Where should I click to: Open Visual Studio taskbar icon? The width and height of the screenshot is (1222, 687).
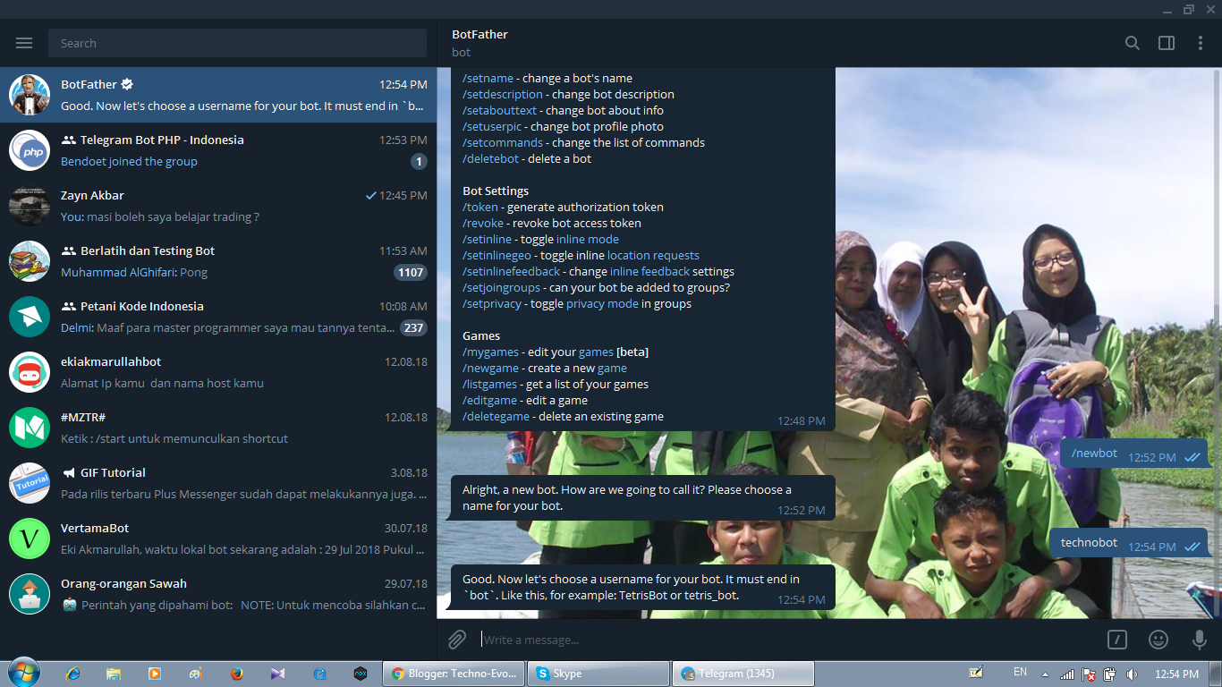click(x=277, y=674)
